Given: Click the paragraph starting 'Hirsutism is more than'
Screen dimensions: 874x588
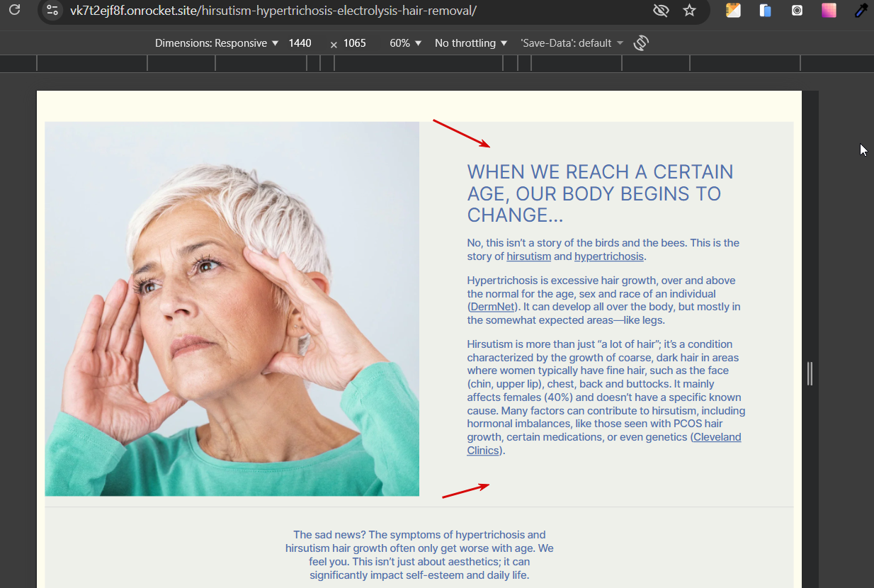Looking at the screenshot, I should click(606, 397).
